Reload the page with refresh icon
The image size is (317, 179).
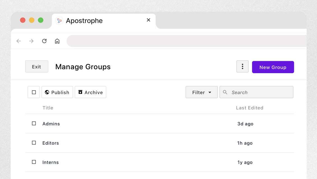(x=44, y=41)
